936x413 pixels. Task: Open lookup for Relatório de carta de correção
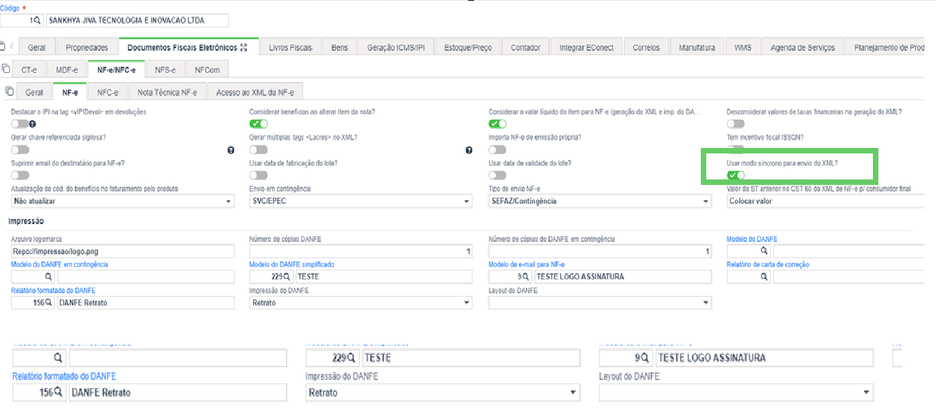[x=764, y=277]
